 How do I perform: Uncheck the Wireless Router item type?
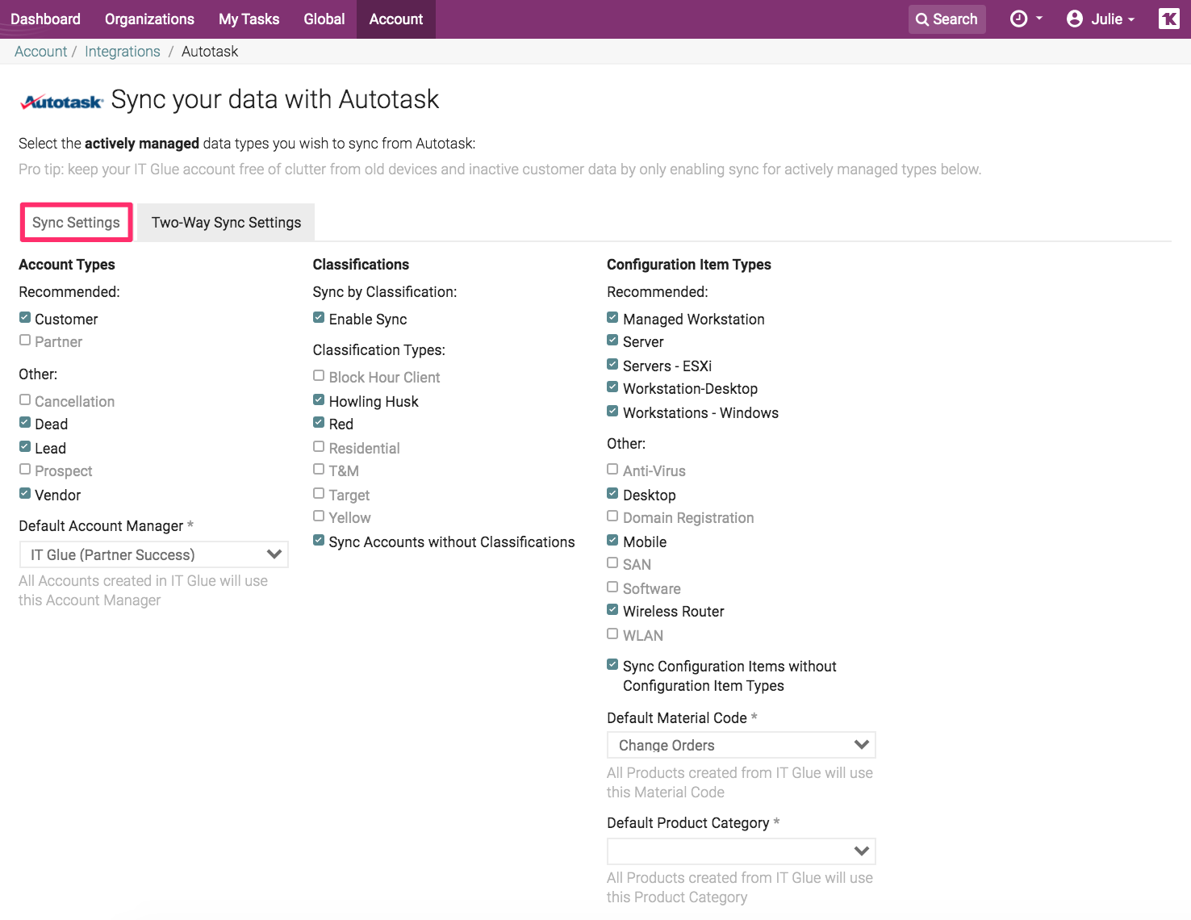[612, 610]
